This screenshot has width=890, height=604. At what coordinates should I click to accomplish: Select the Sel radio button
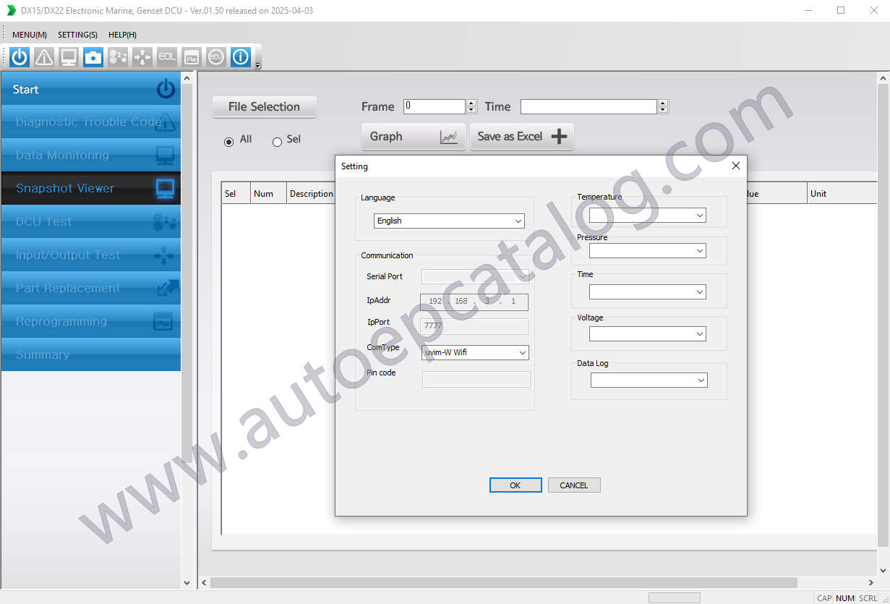point(277,142)
